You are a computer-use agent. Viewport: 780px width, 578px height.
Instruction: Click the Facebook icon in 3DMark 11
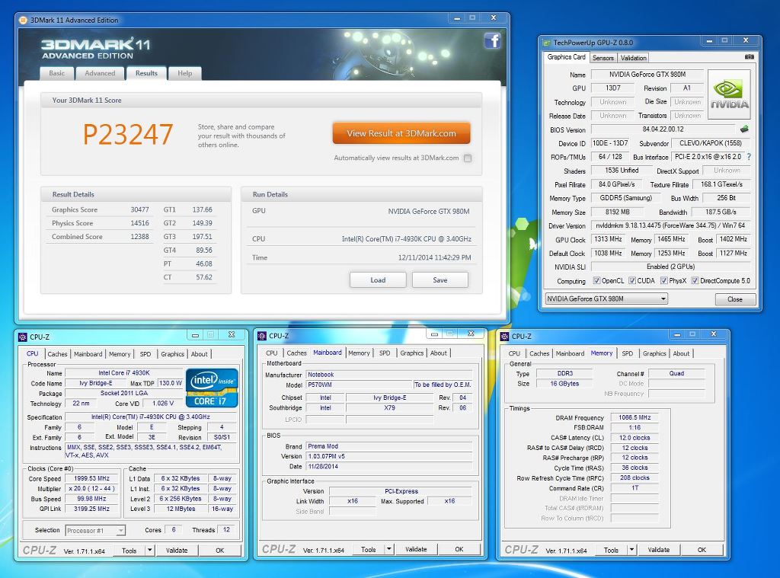tap(492, 40)
